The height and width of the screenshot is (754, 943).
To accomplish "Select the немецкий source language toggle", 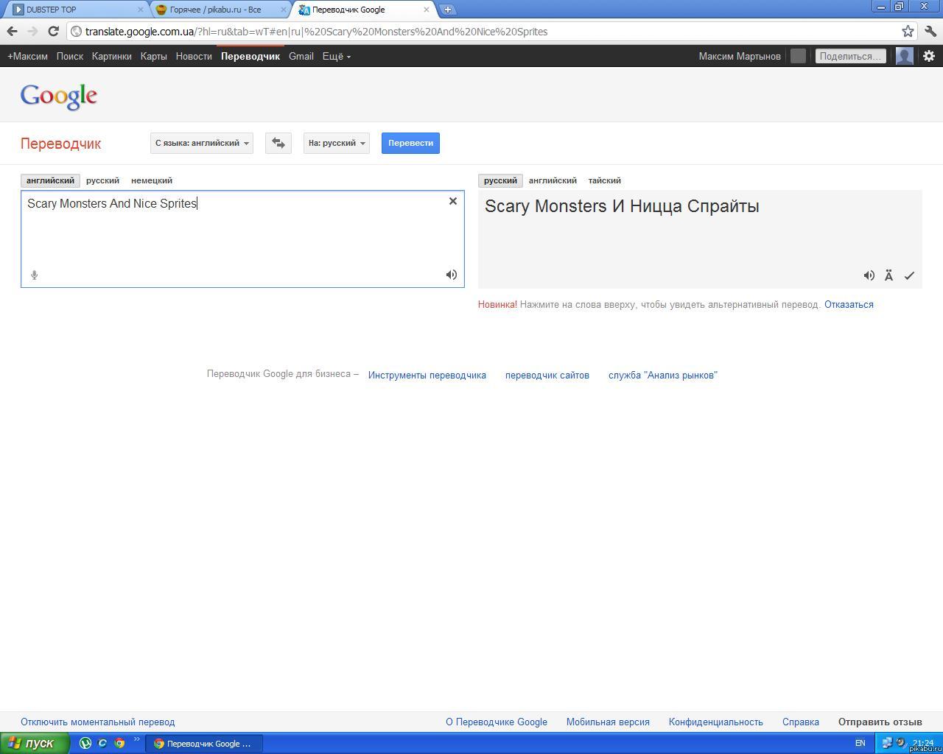I will 152,180.
